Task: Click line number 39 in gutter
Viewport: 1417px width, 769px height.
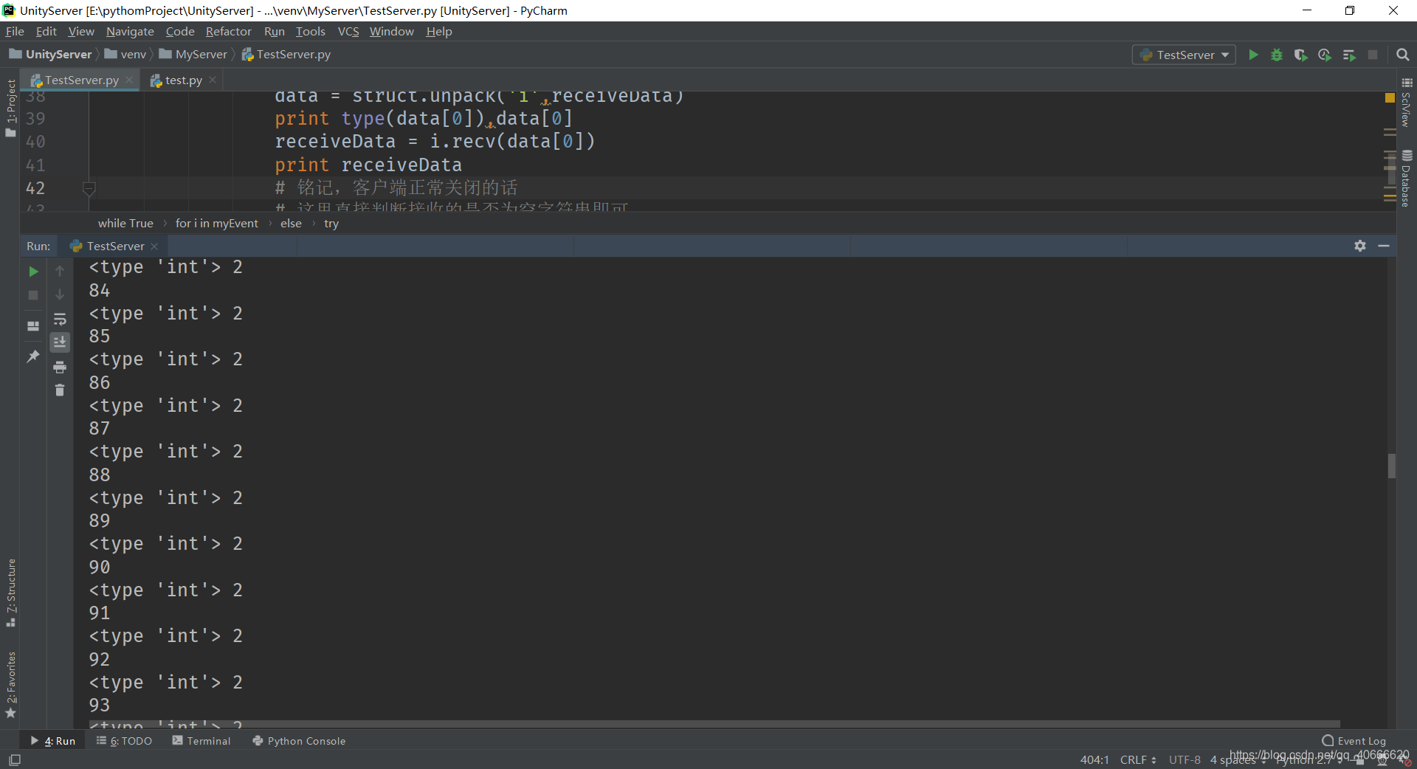Action: [35, 119]
